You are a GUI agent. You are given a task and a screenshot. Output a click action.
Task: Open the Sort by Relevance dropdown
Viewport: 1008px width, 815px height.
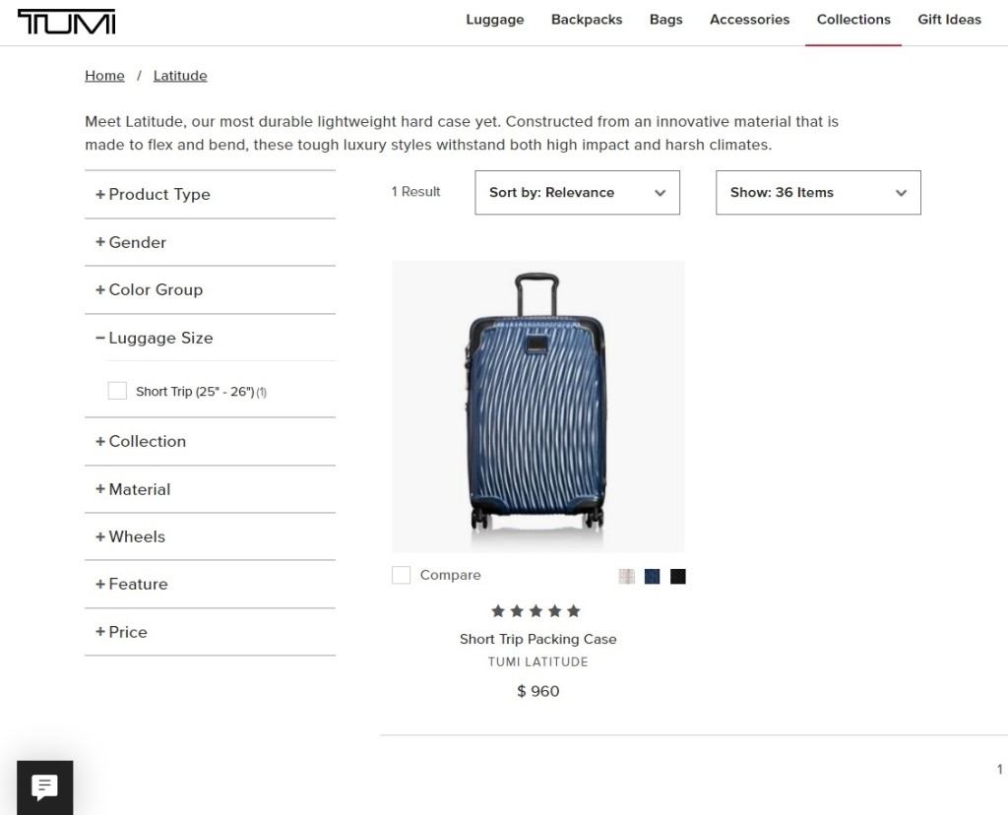577,192
